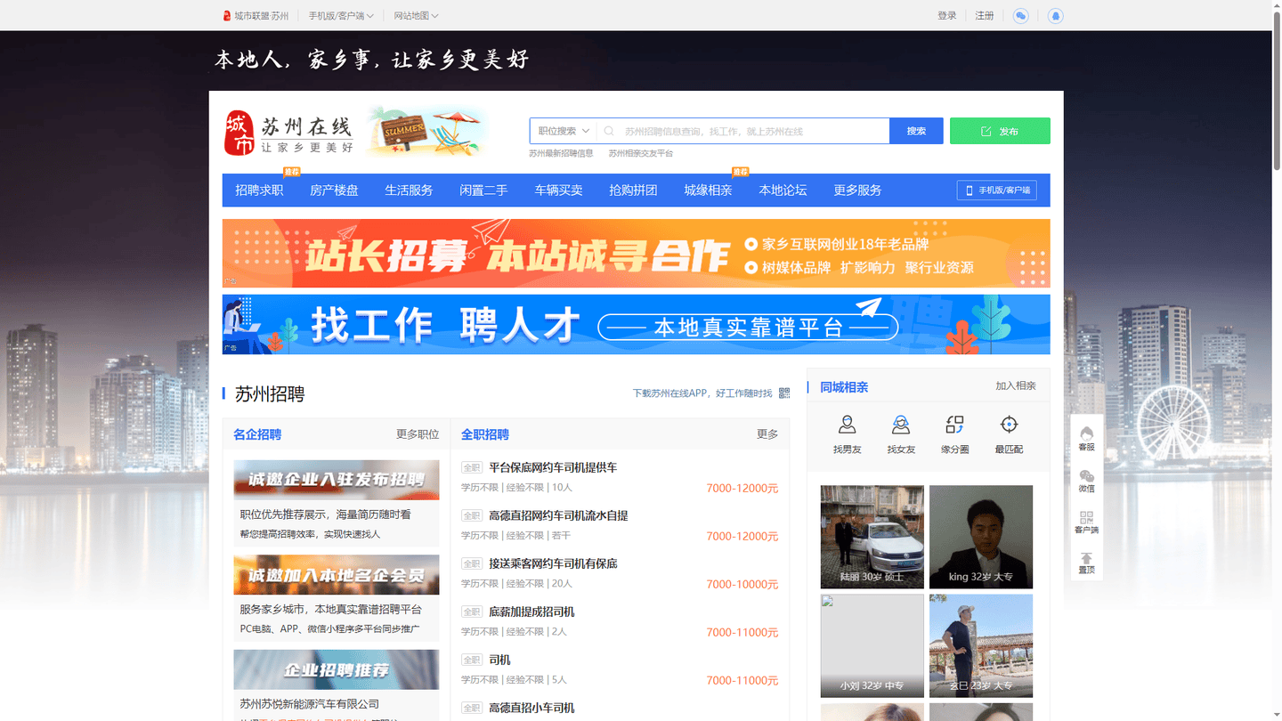The height and width of the screenshot is (721, 1282).
Task: Click the 苏州最新招聘信息 link
Action: pos(561,153)
